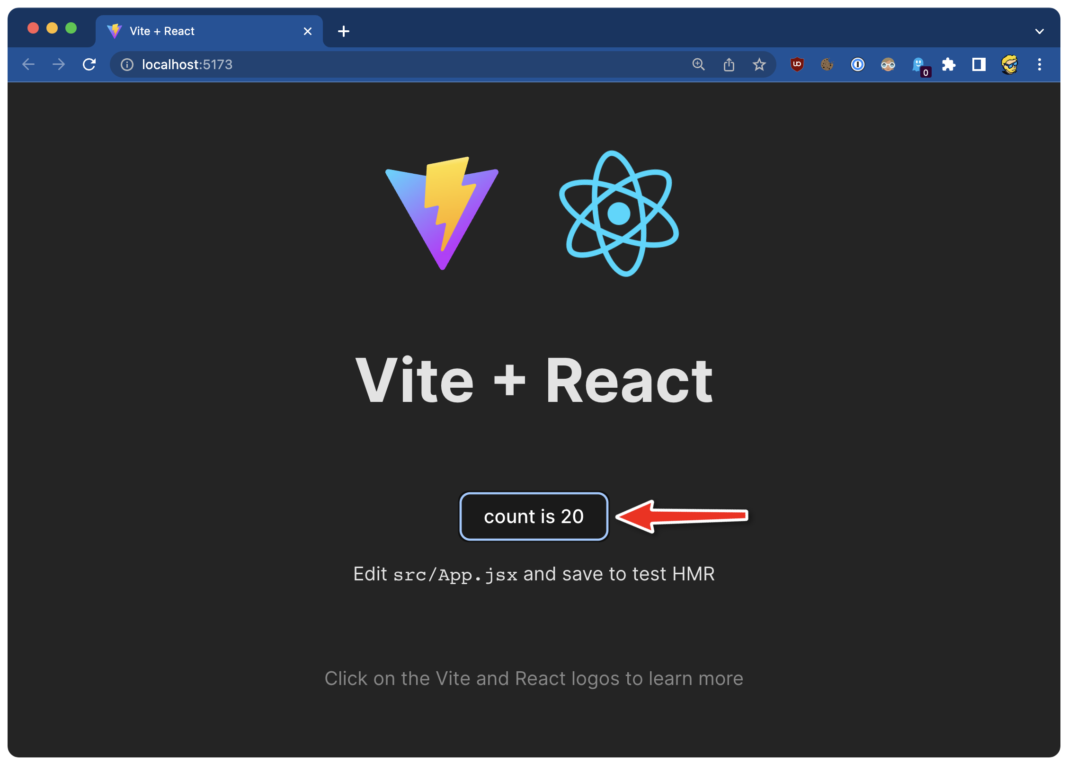Bookmark this page with the star
The height and width of the screenshot is (765, 1068).
click(759, 64)
